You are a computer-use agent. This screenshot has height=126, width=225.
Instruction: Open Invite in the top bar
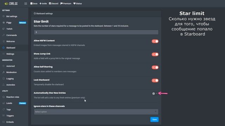click(x=43, y=3)
